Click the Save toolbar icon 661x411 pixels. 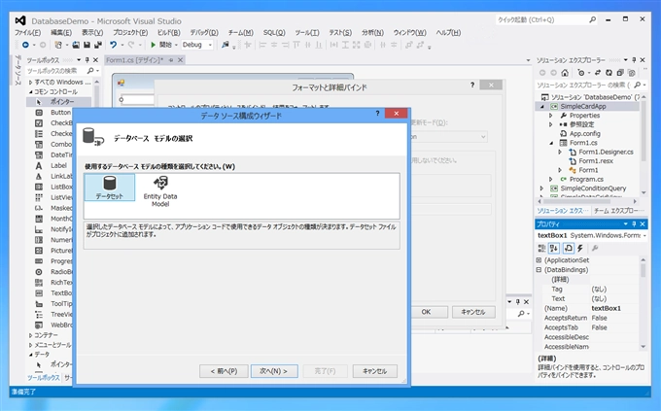[x=87, y=45]
